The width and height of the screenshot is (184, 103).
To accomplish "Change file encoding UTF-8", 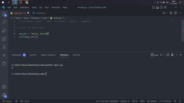I will tap(134, 101).
